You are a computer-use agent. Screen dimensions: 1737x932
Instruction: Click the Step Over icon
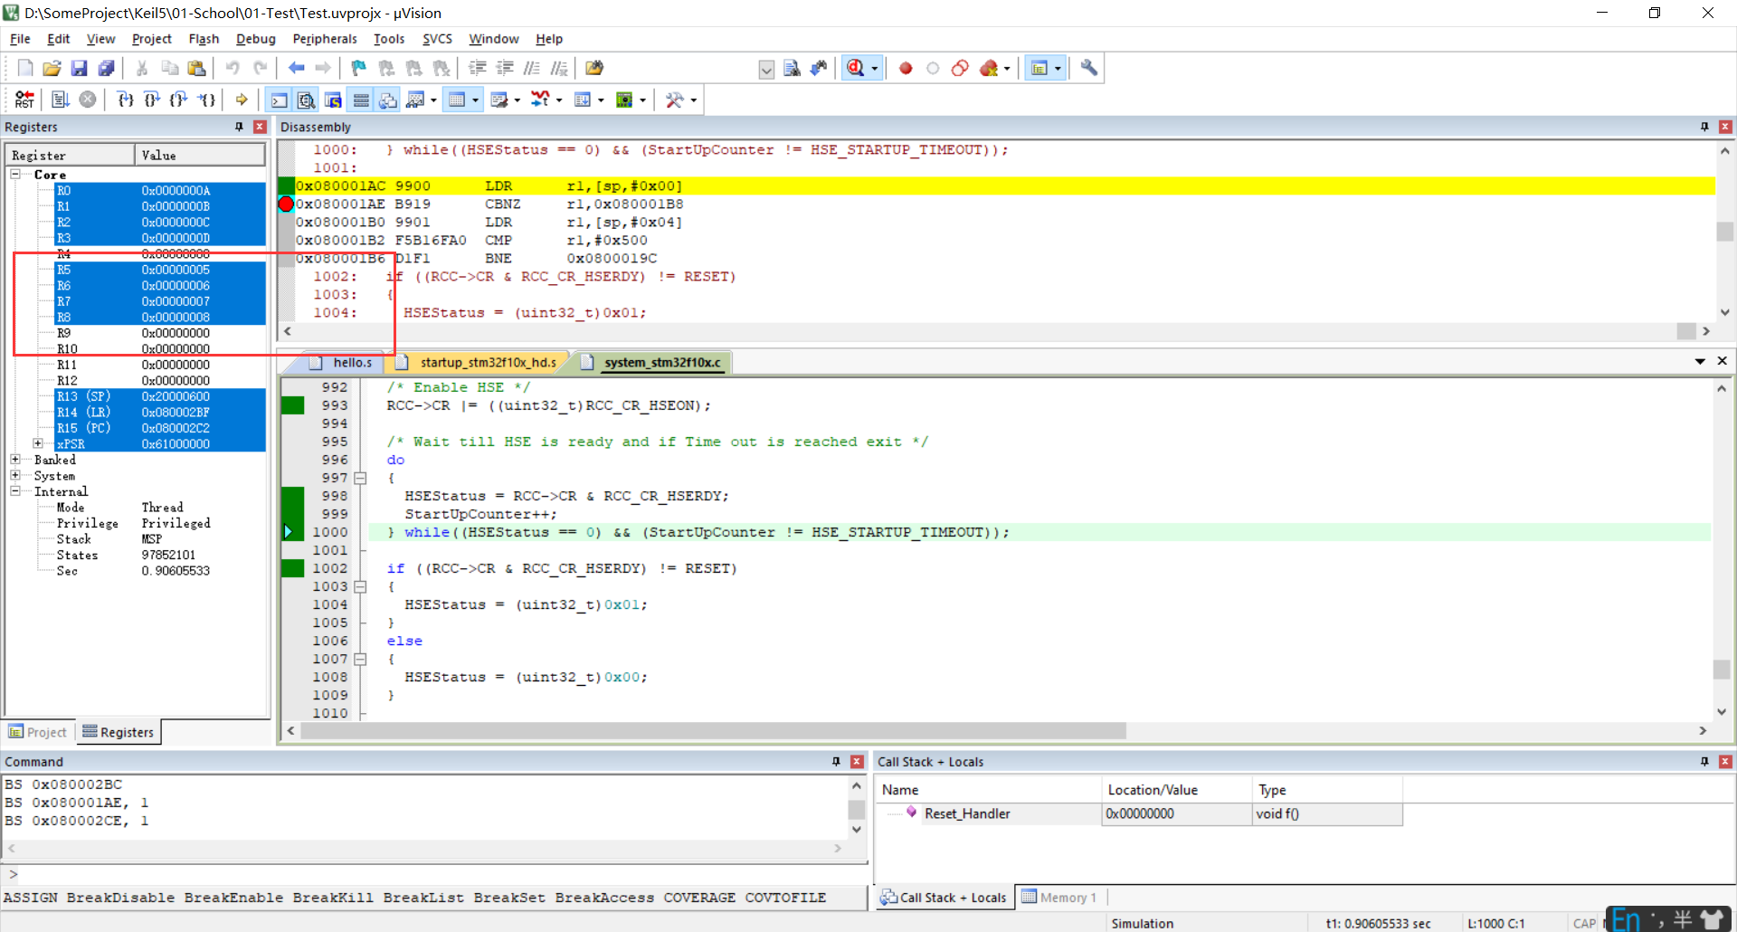pyautogui.click(x=152, y=100)
